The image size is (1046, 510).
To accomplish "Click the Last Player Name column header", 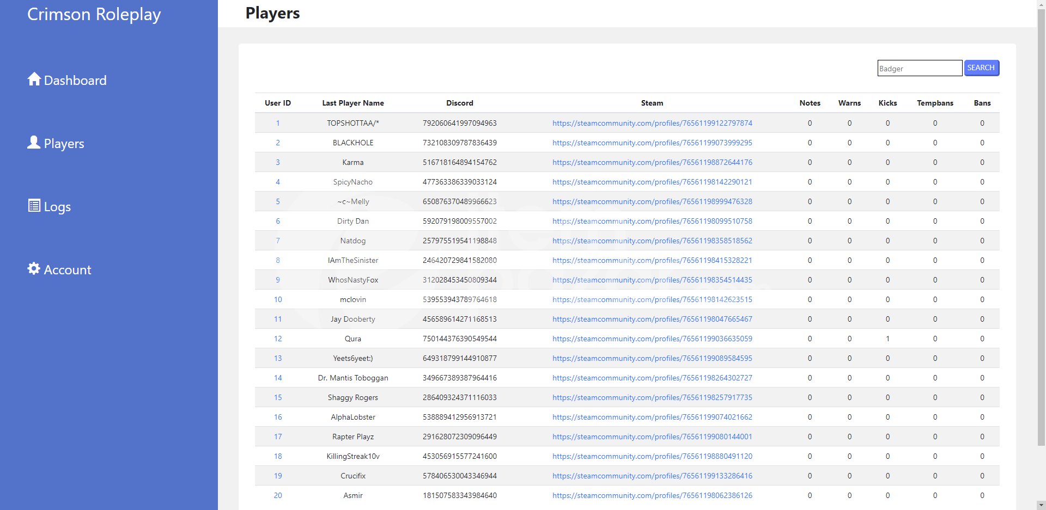I will 353,103.
